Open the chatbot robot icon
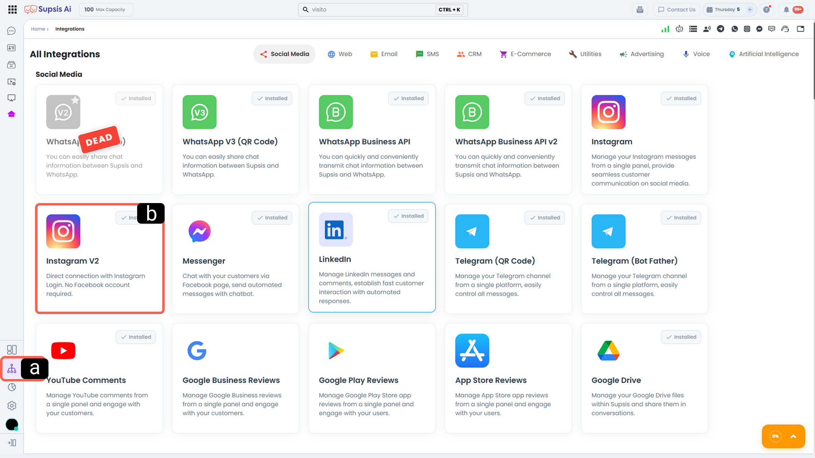 679,29
